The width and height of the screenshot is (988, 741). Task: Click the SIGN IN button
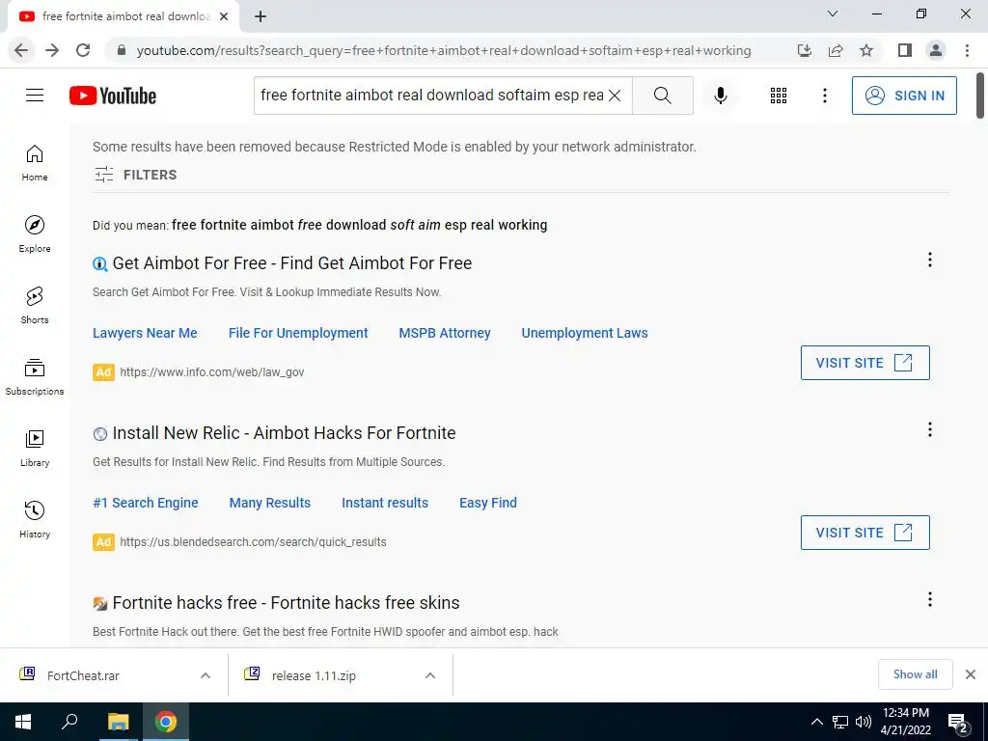coord(904,96)
